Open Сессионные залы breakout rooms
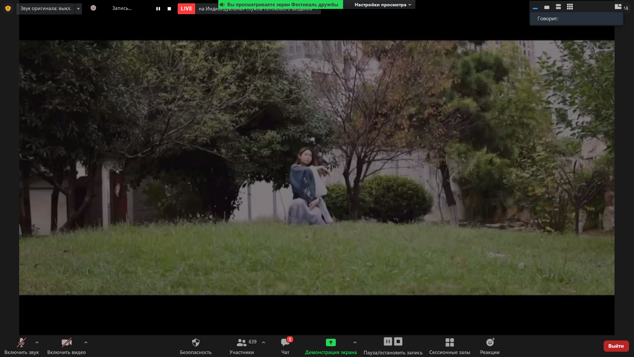The image size is (634, 357). pos(449,346)
